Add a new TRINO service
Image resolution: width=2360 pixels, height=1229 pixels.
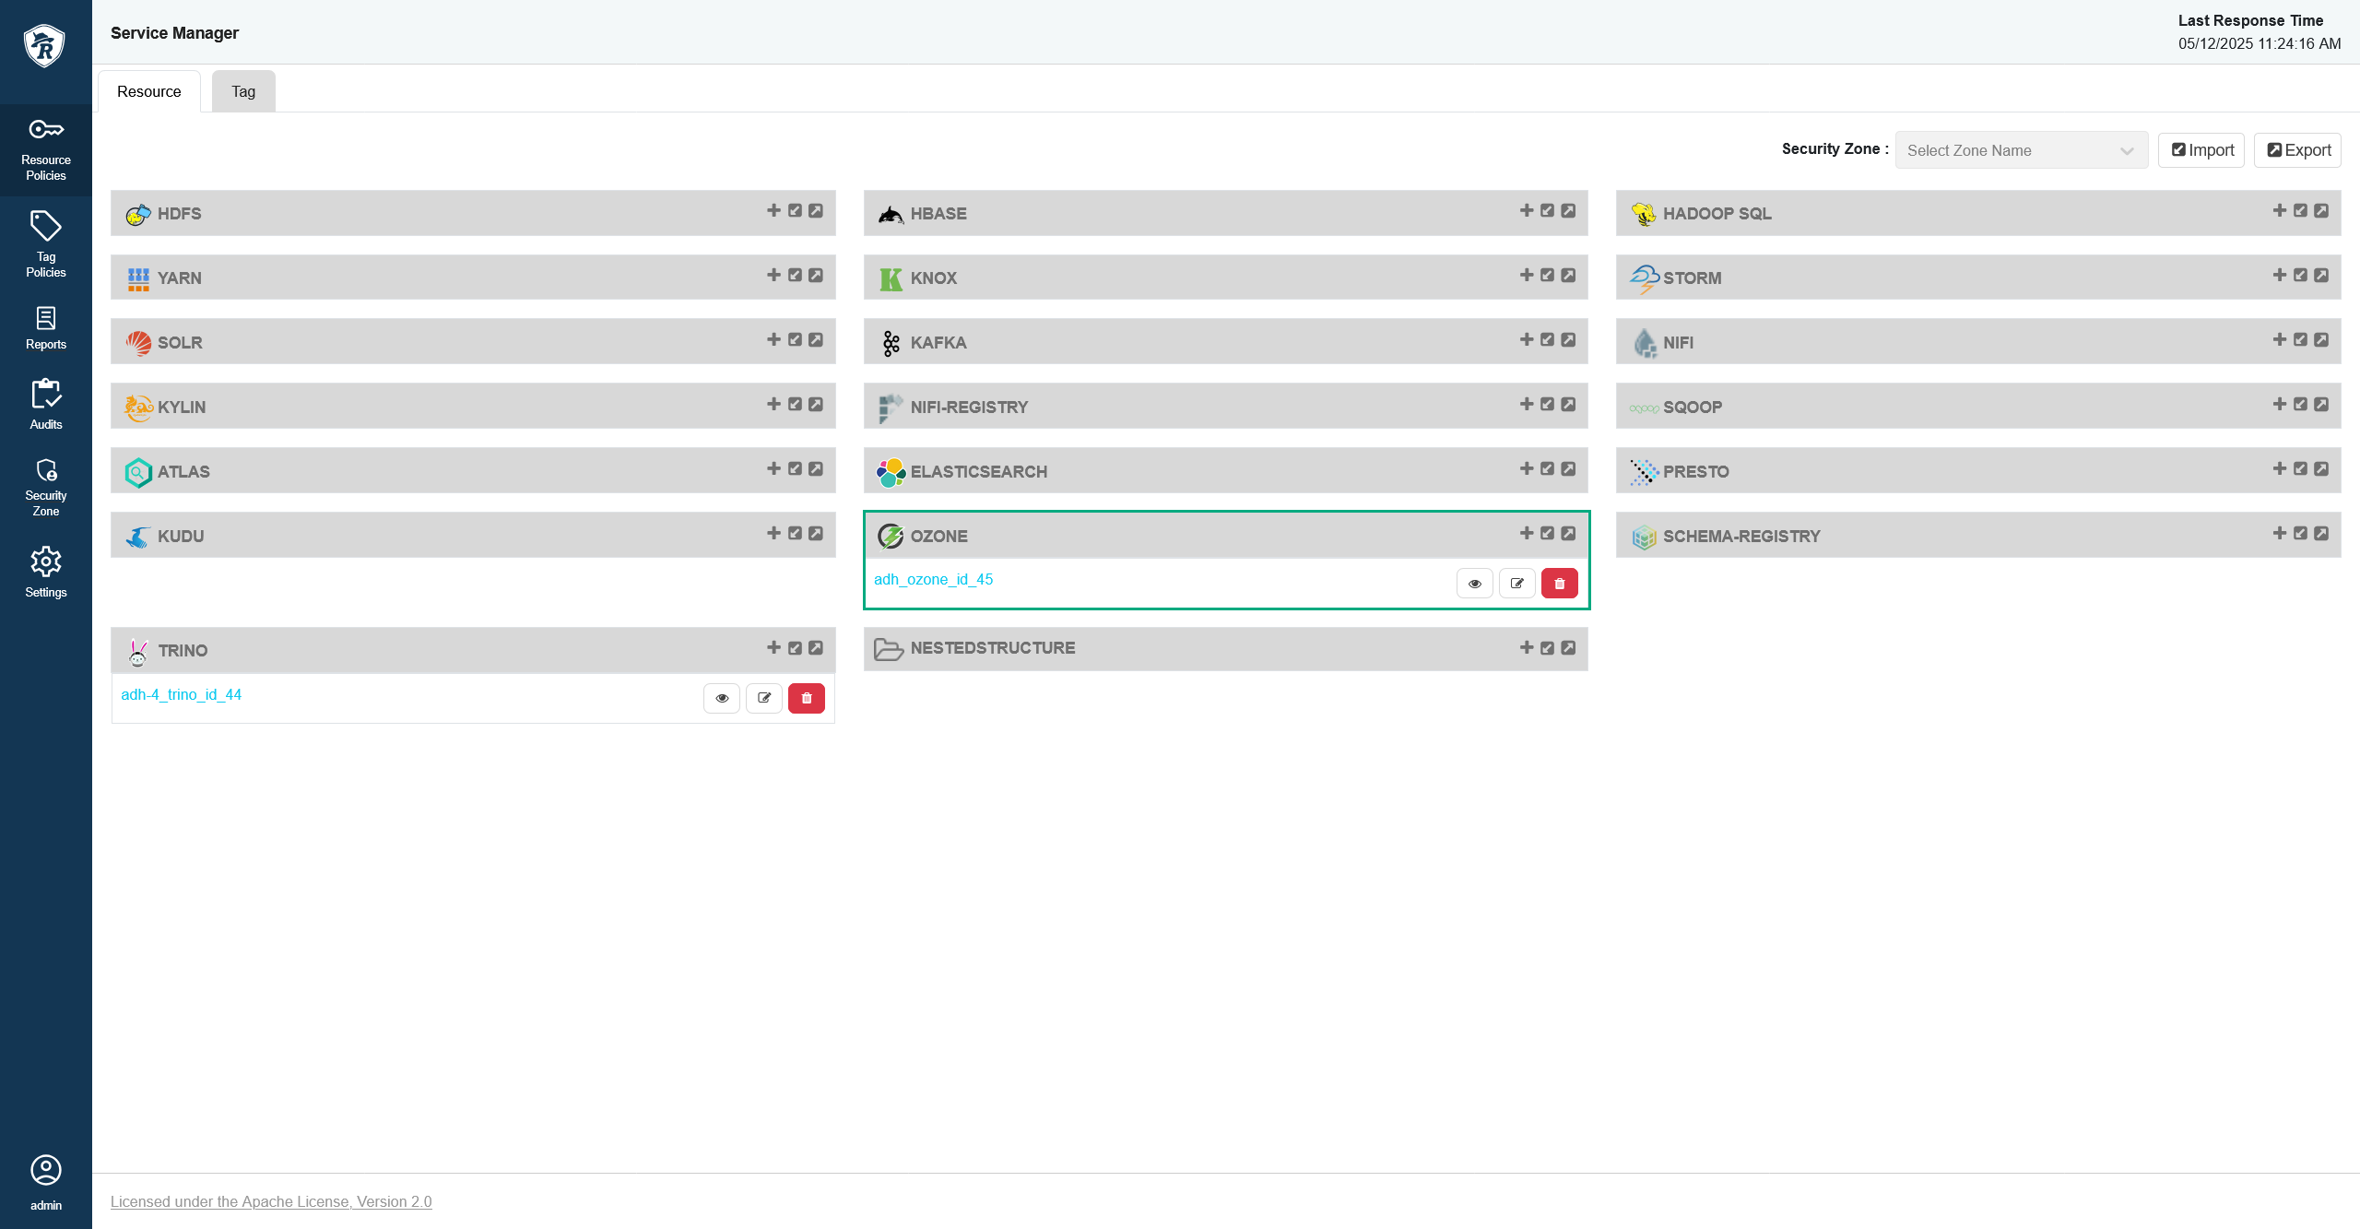(773, 648)
